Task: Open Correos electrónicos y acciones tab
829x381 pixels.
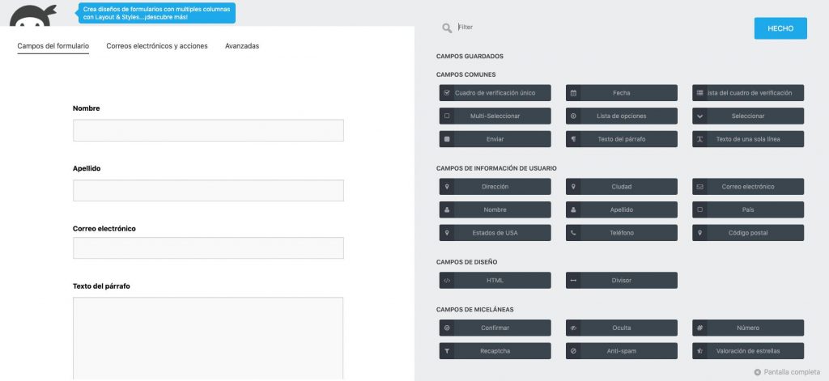Action: pos(157,46)
